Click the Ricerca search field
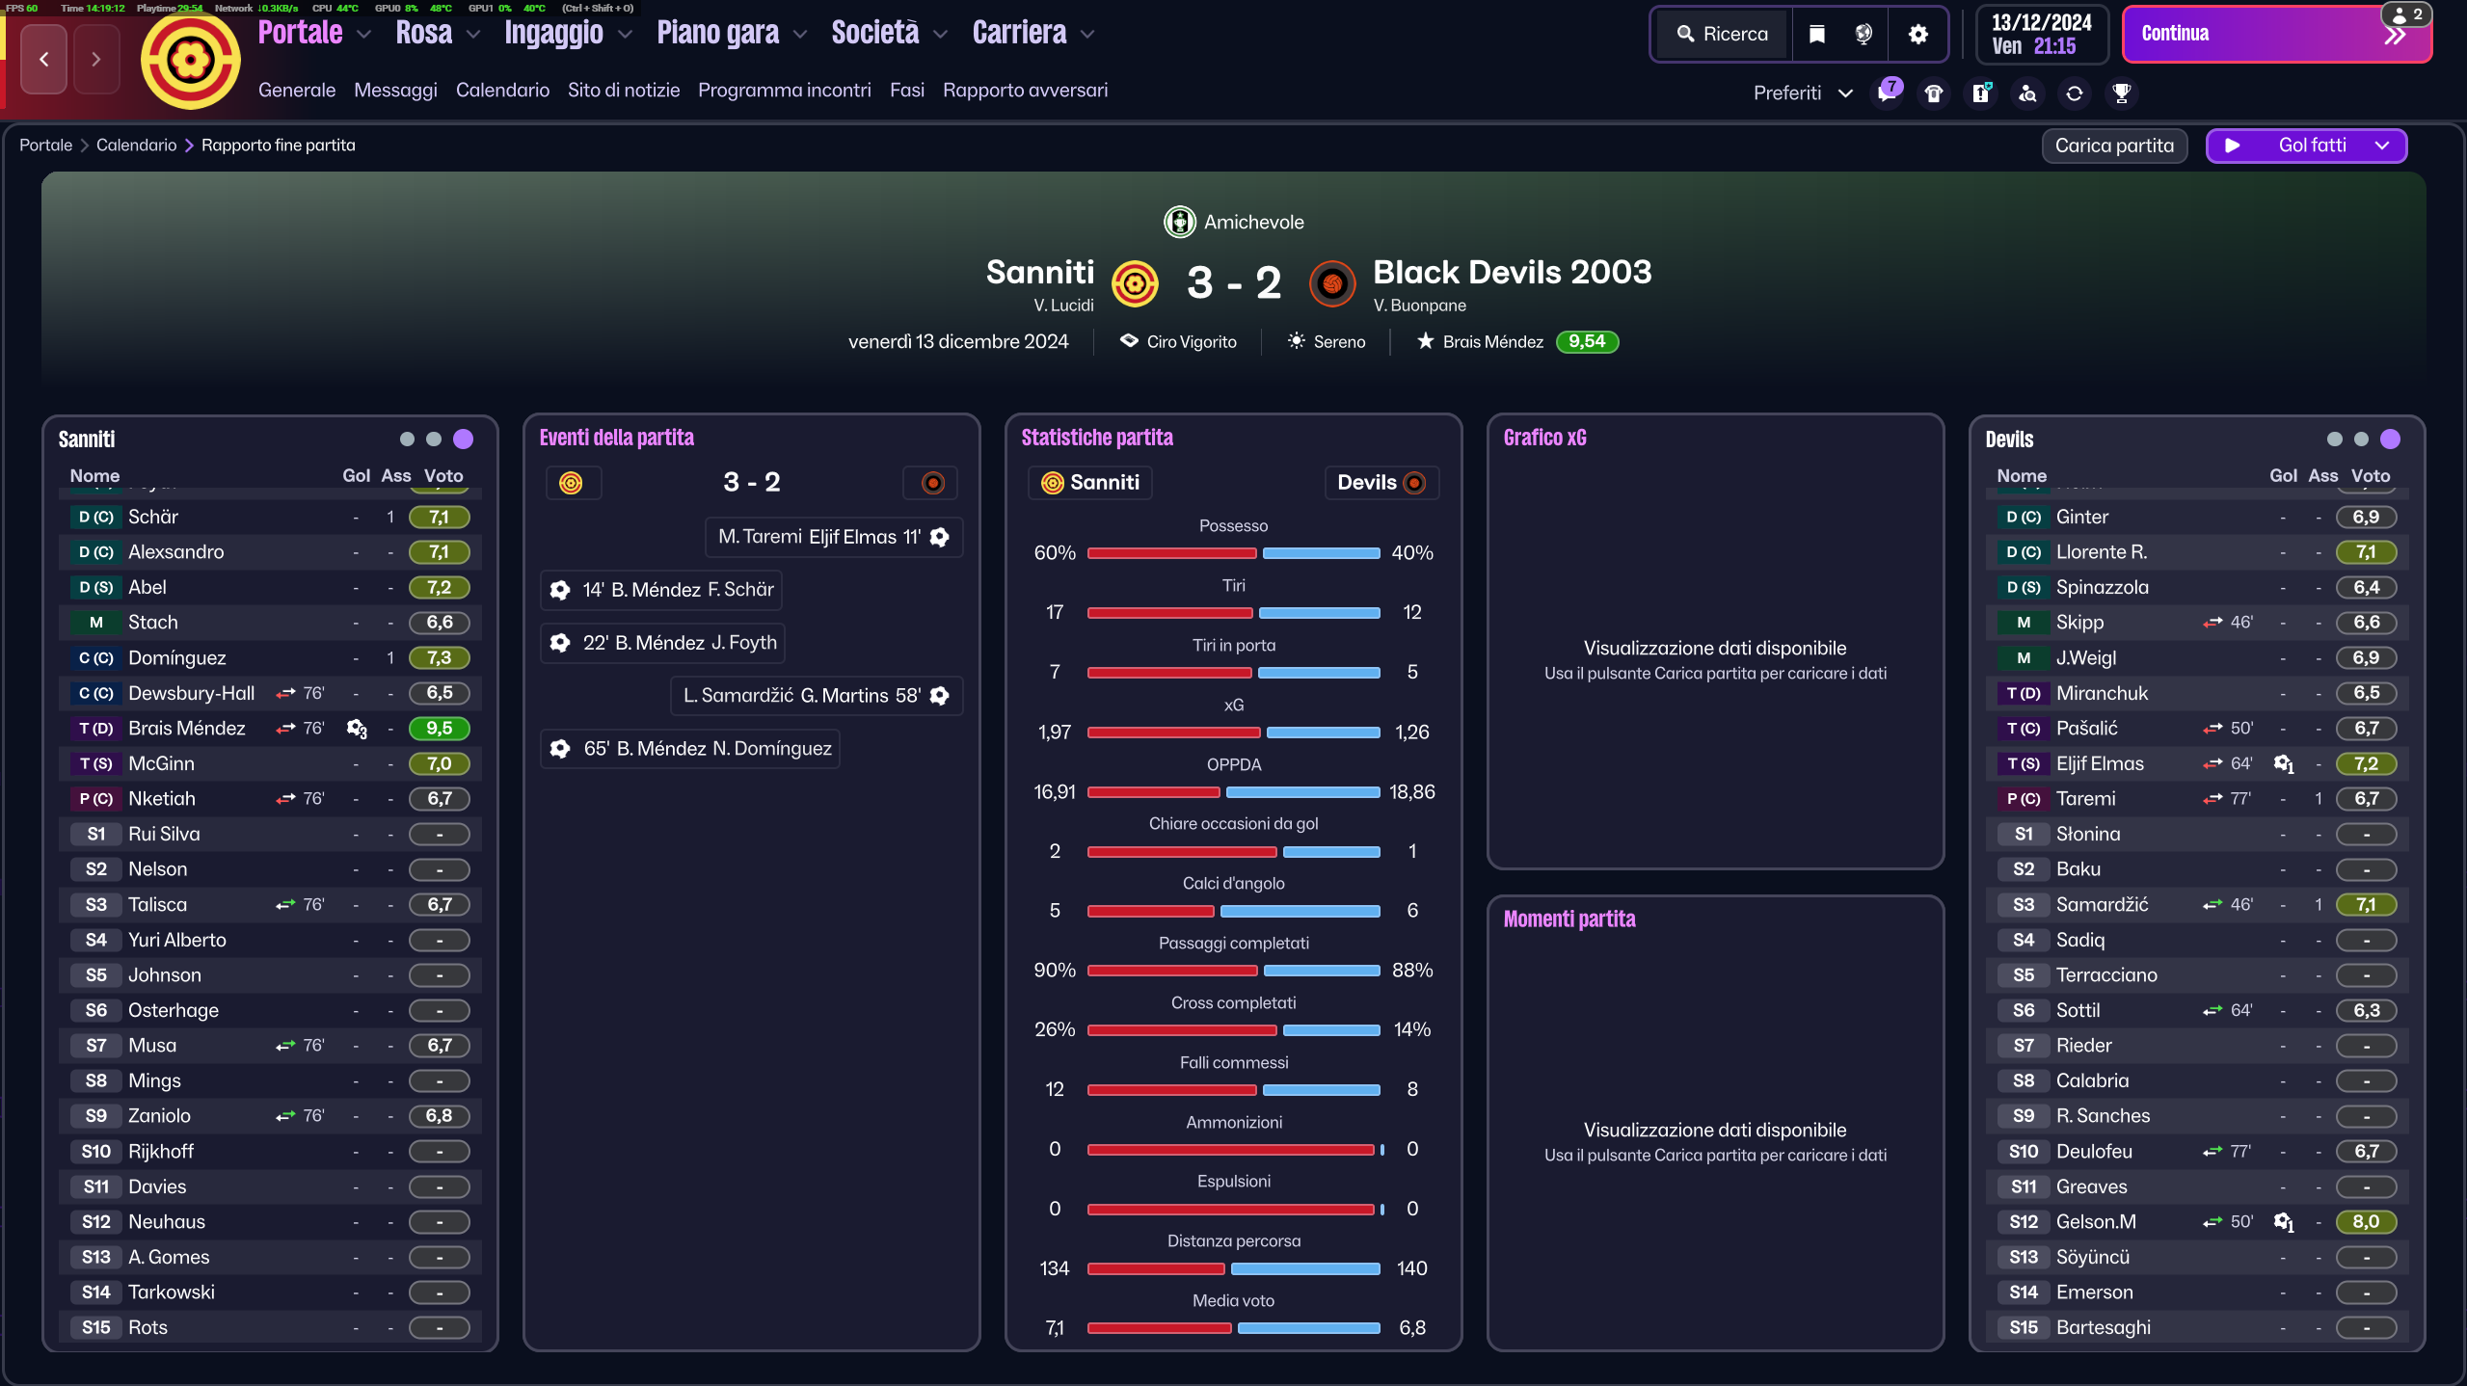The width and height of the screenshot is (2467, 1386). [1723, 35]
